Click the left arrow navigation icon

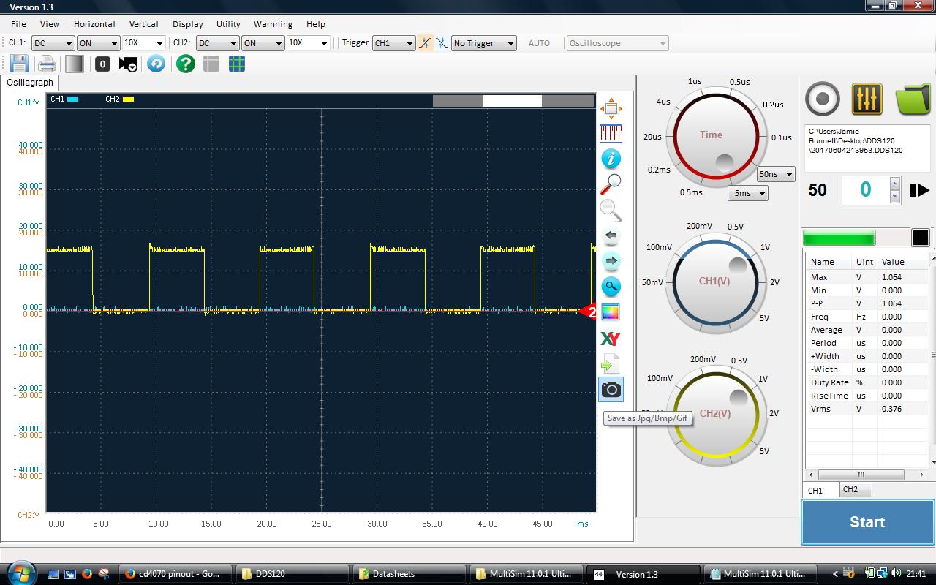(611, 235)
